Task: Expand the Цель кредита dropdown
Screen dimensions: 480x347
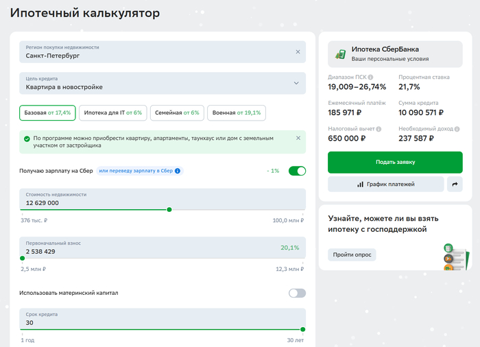Action: [296, 84]
